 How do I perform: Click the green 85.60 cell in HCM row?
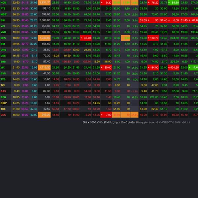point(173,3)
